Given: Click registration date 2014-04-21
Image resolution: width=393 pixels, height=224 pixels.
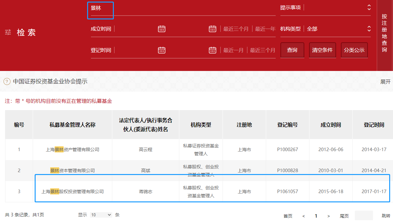Looking at the screenshot, I should pos(374,171).
